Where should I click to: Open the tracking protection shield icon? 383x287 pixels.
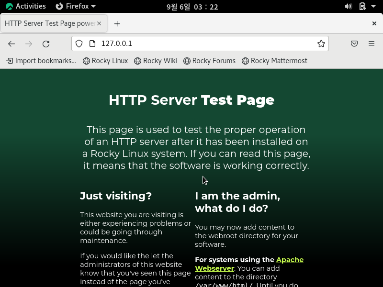pos(79,44)
